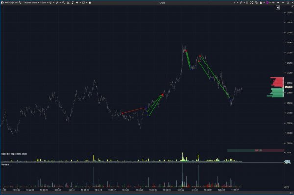Click the crosshair cursor plus icon

tap(77, 3)
